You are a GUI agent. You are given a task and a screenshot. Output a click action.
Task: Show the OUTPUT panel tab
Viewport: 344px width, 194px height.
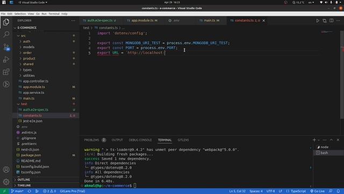[117, 140]
